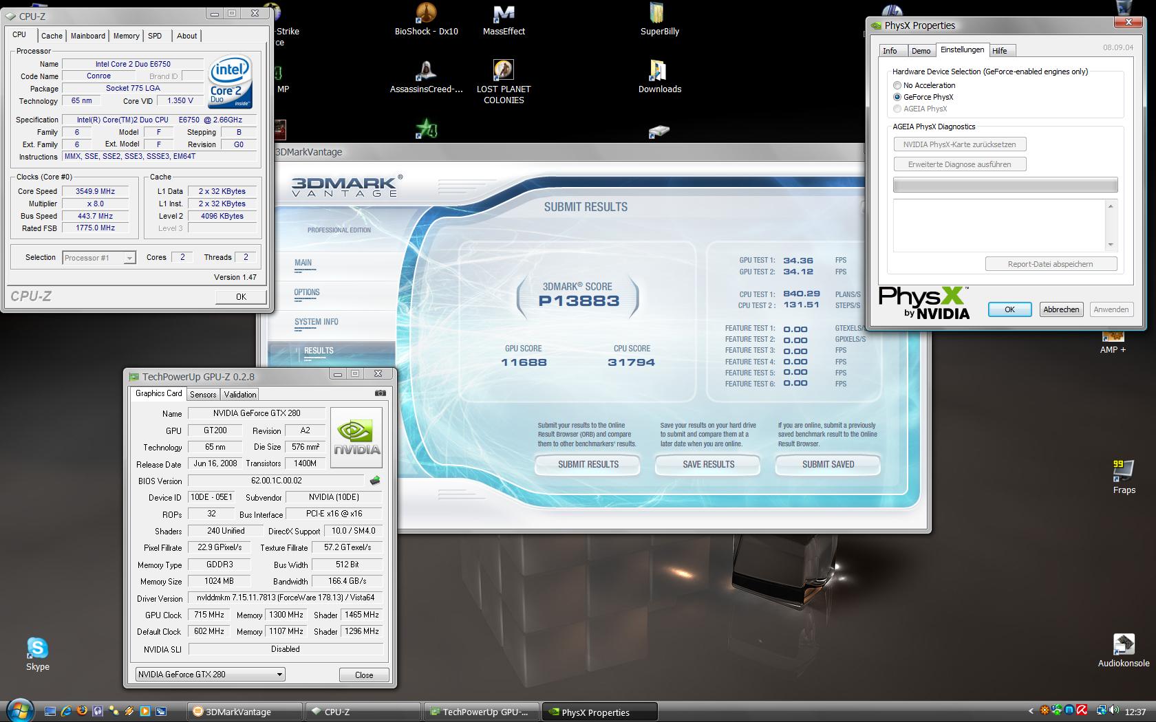Click the Intel Core 2 Duo logo in CPU-Z

pyautogui.click(x=230, y=82)
